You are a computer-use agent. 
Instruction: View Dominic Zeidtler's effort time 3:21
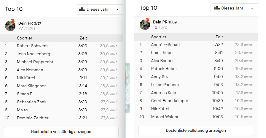[x=83, y=118]
